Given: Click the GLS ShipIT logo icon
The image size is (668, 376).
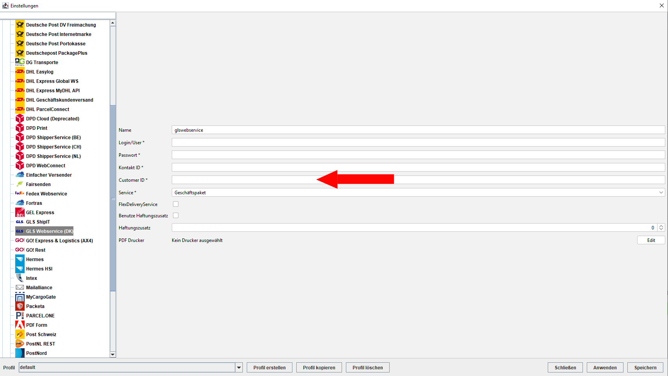Looking at the screenshot, I should [x=20, y=222].
